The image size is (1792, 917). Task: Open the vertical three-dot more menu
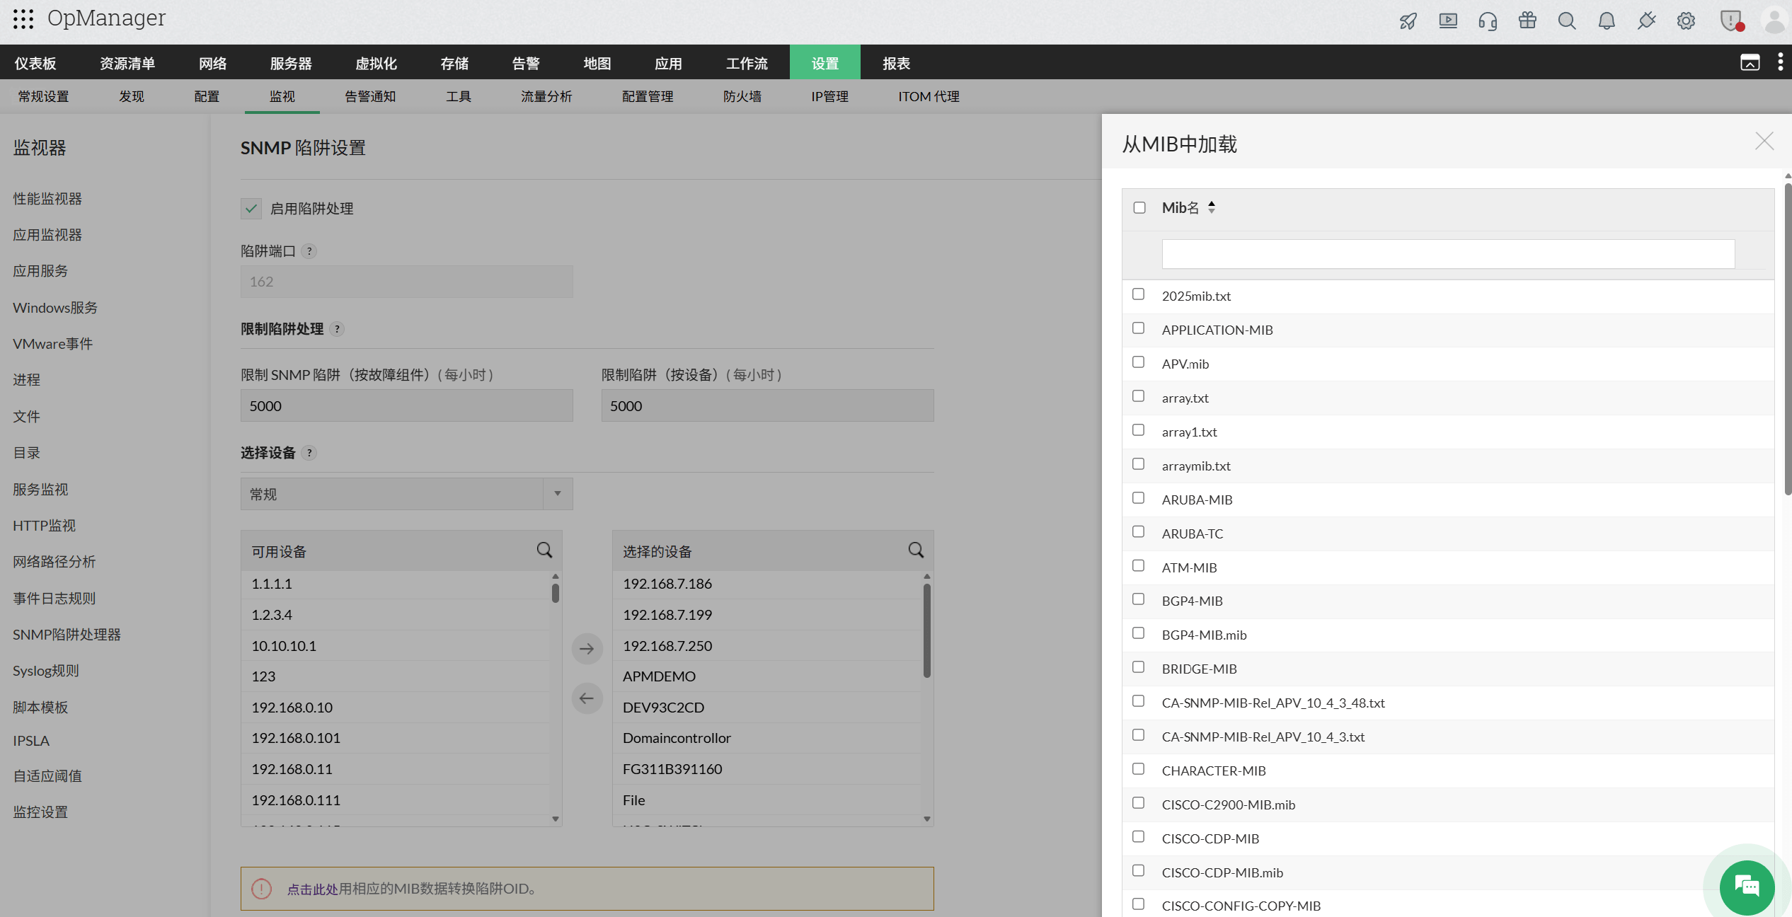(x=1780, y=62)
